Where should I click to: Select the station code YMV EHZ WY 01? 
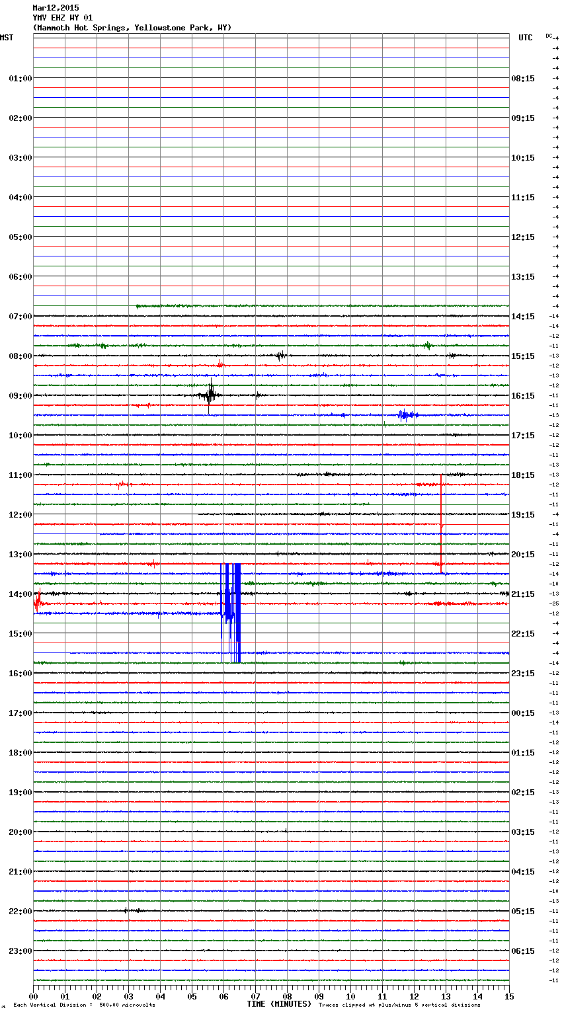click(x=63, y=18)
